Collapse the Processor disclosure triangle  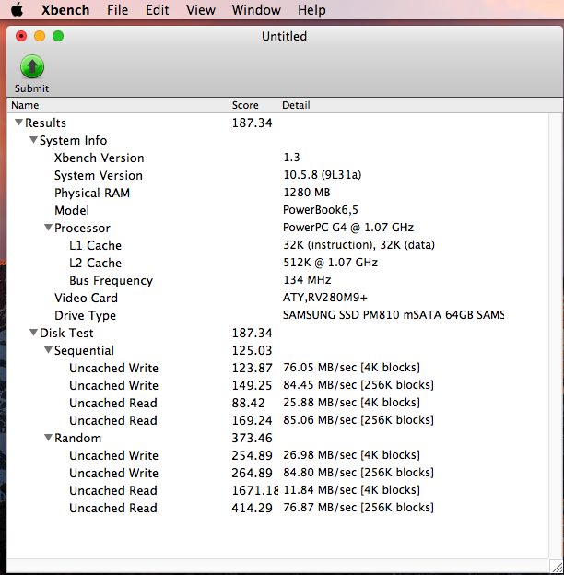48,228
